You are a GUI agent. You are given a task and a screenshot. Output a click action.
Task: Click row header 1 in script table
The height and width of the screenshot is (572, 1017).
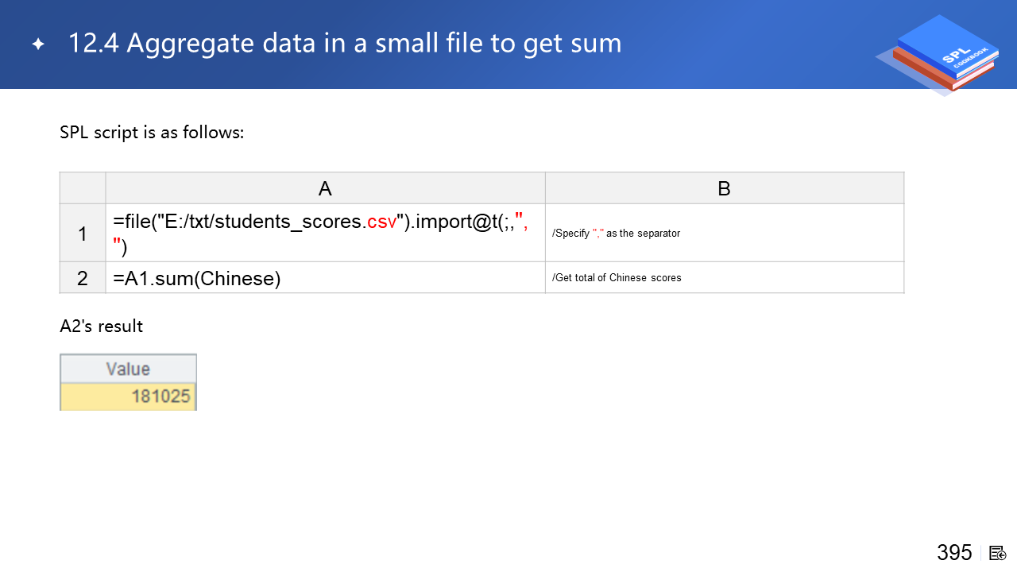83,234
